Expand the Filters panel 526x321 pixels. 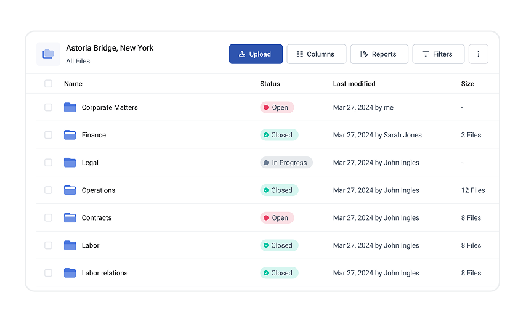point(438,54)
